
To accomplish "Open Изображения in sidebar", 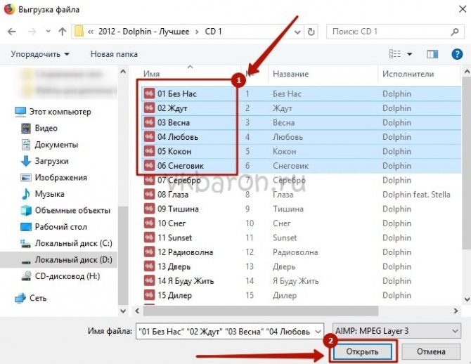I will [x=54, y=178].
